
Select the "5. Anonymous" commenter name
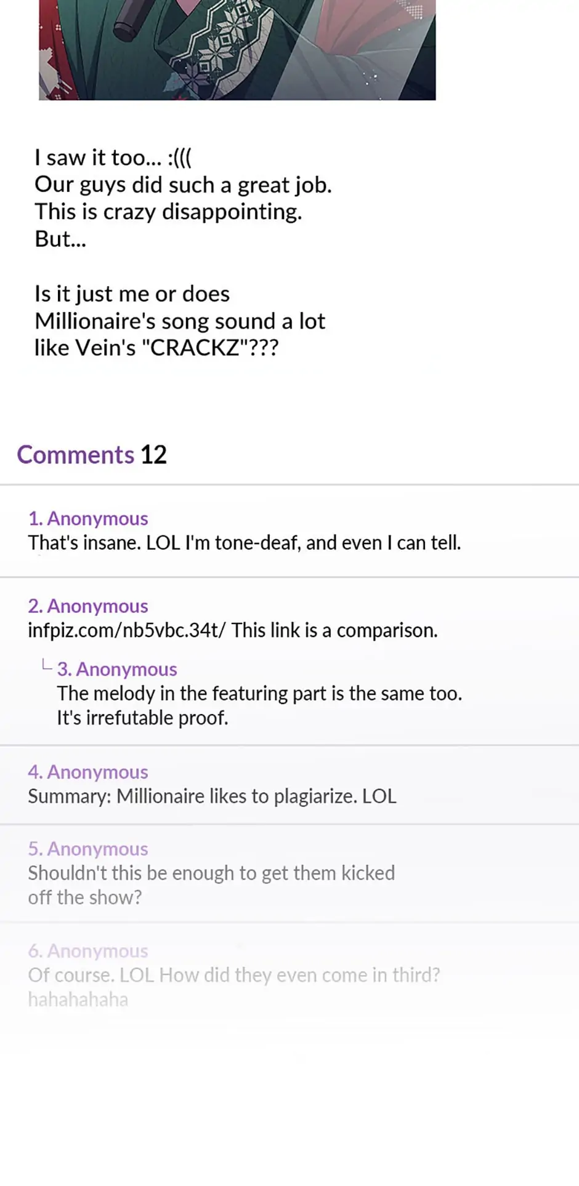(x=88, y=849)
